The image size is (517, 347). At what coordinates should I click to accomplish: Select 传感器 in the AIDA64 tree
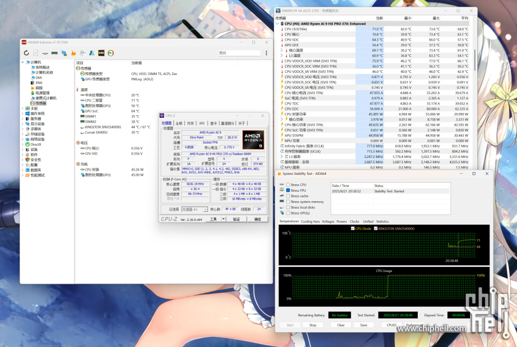coord(38,103)
